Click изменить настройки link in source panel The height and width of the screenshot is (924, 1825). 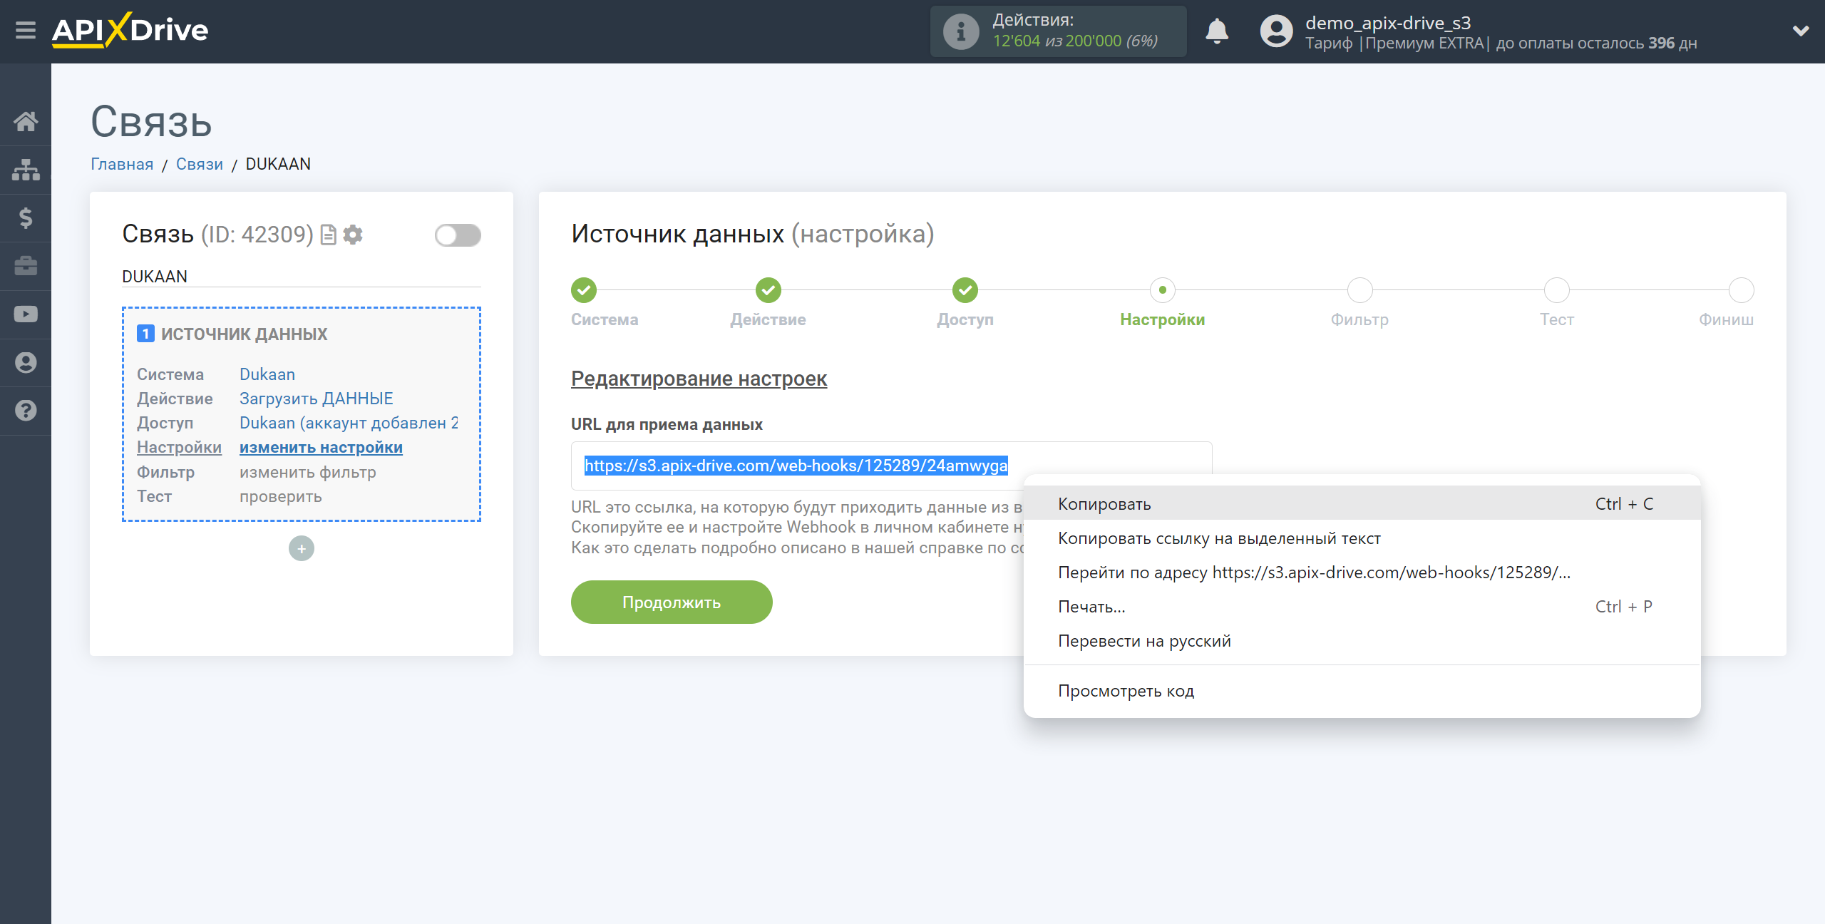click(319, 447)
